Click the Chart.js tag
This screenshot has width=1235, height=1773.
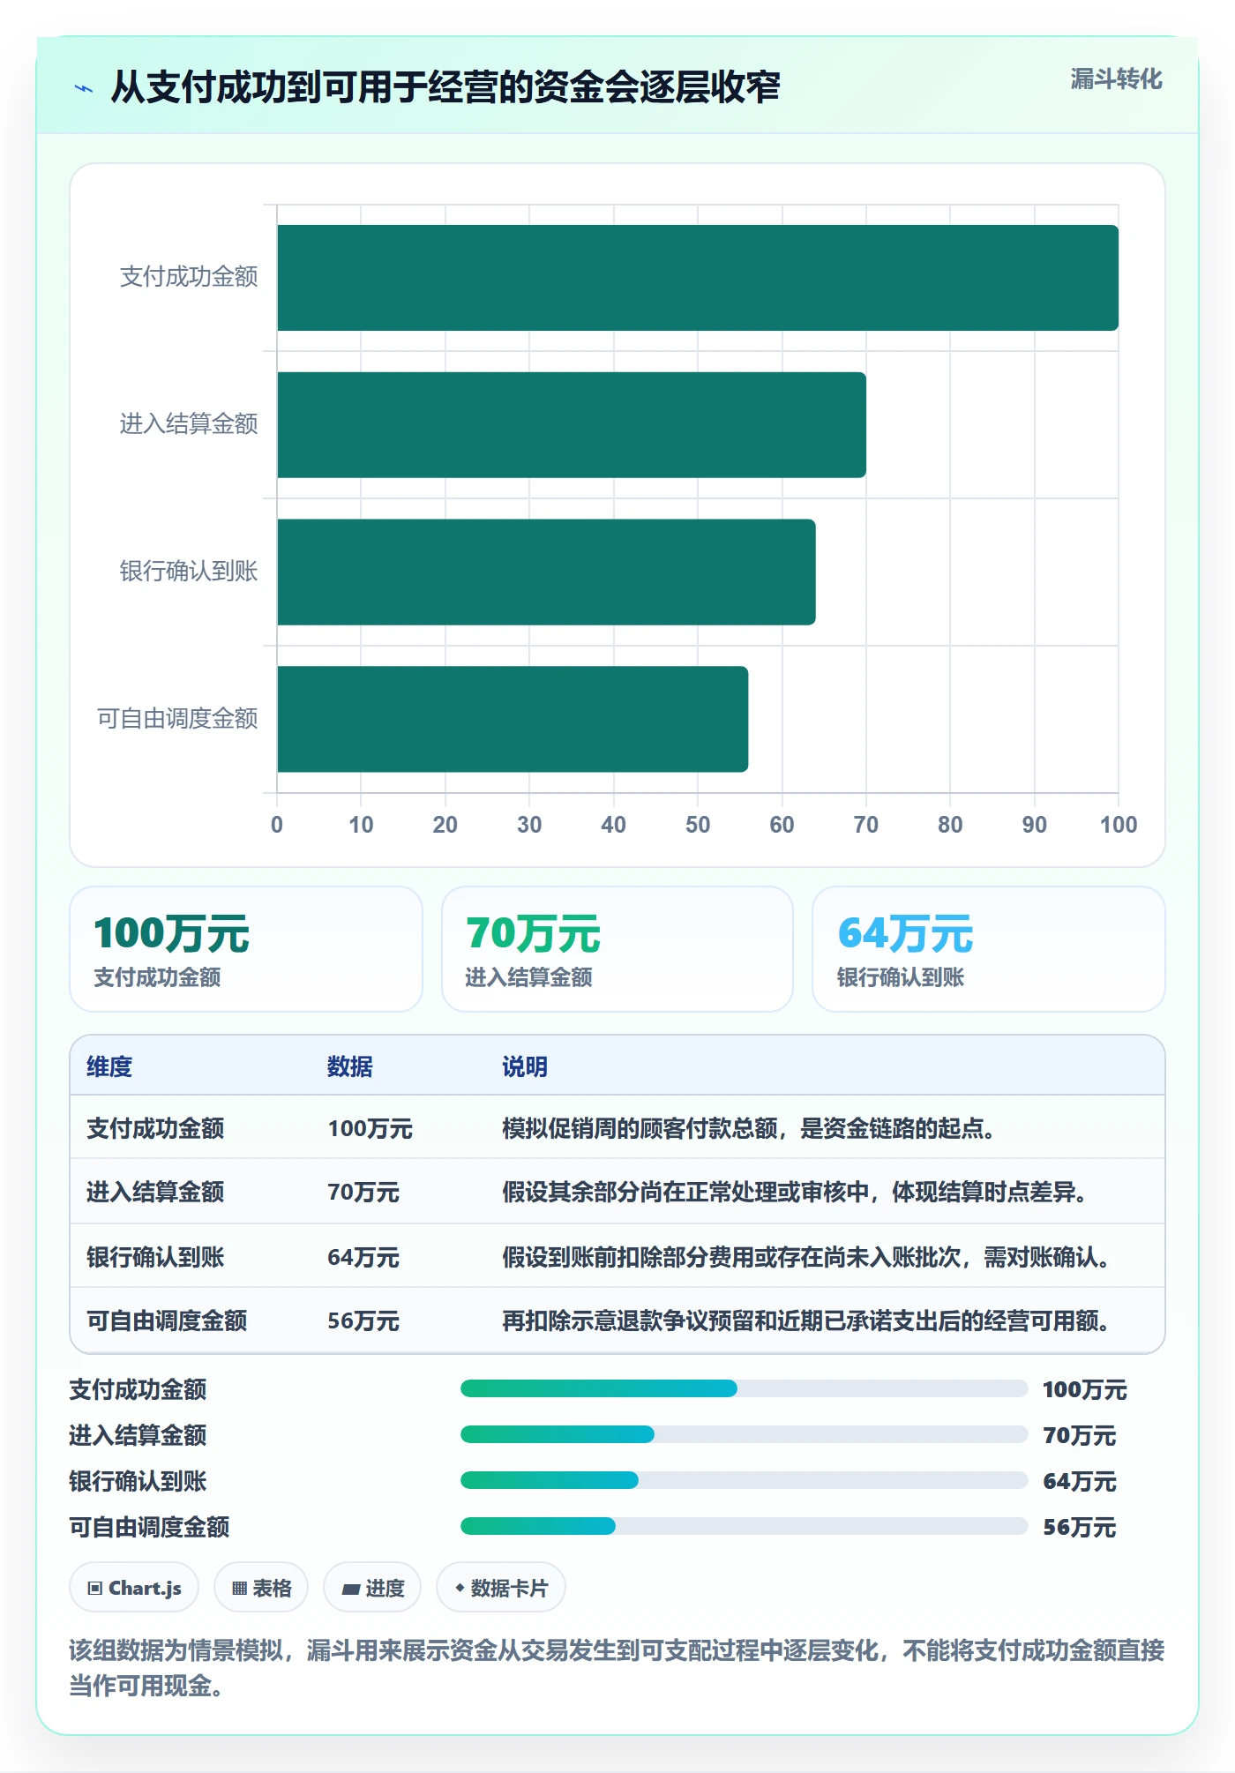click(134, 1588)
